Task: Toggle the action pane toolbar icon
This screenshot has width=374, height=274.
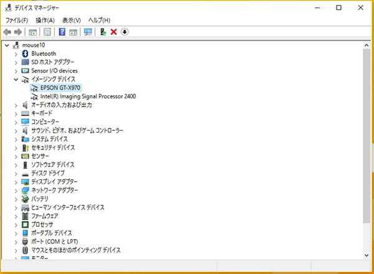Action: 73,32
